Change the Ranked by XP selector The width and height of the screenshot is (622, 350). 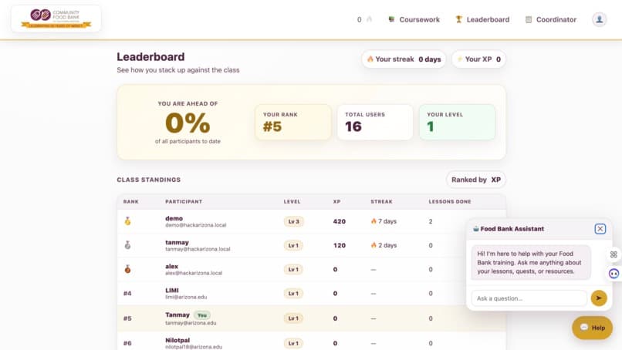[x=475, y=180]
